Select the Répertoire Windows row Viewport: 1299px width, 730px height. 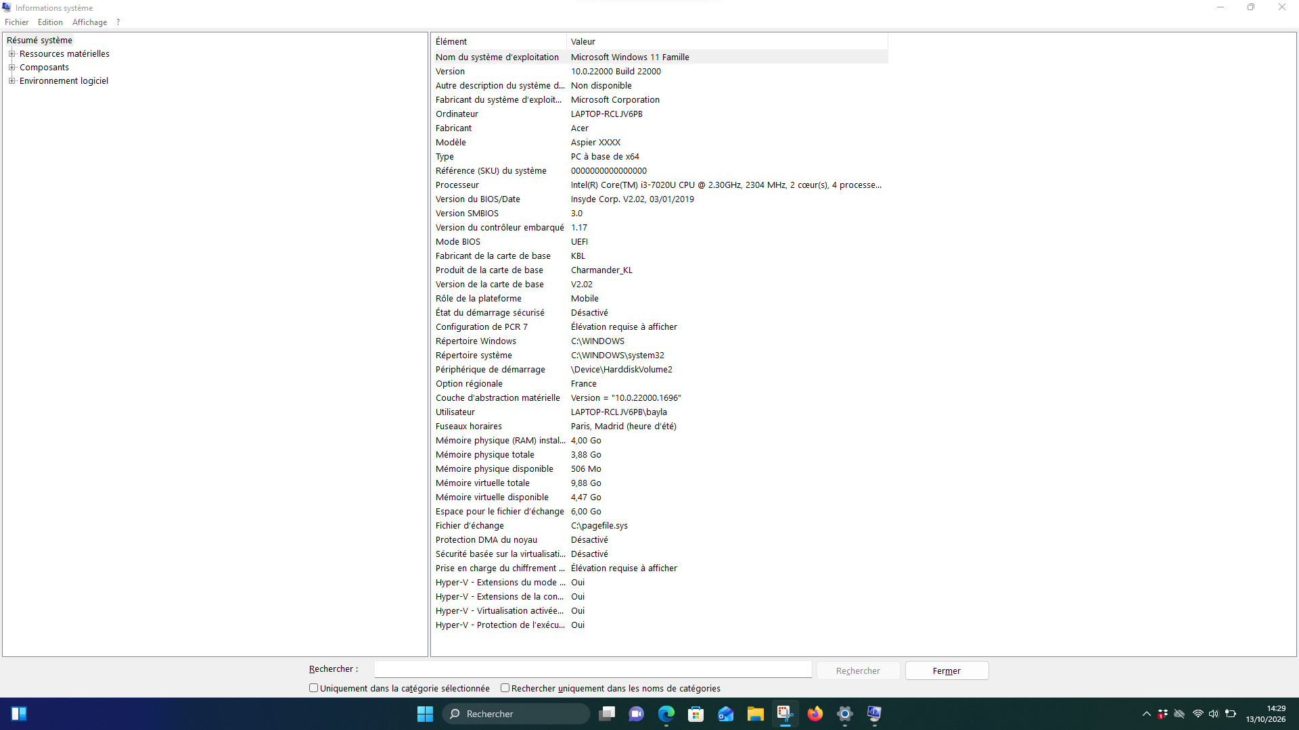pyautogui.click(x=660, y=341)
